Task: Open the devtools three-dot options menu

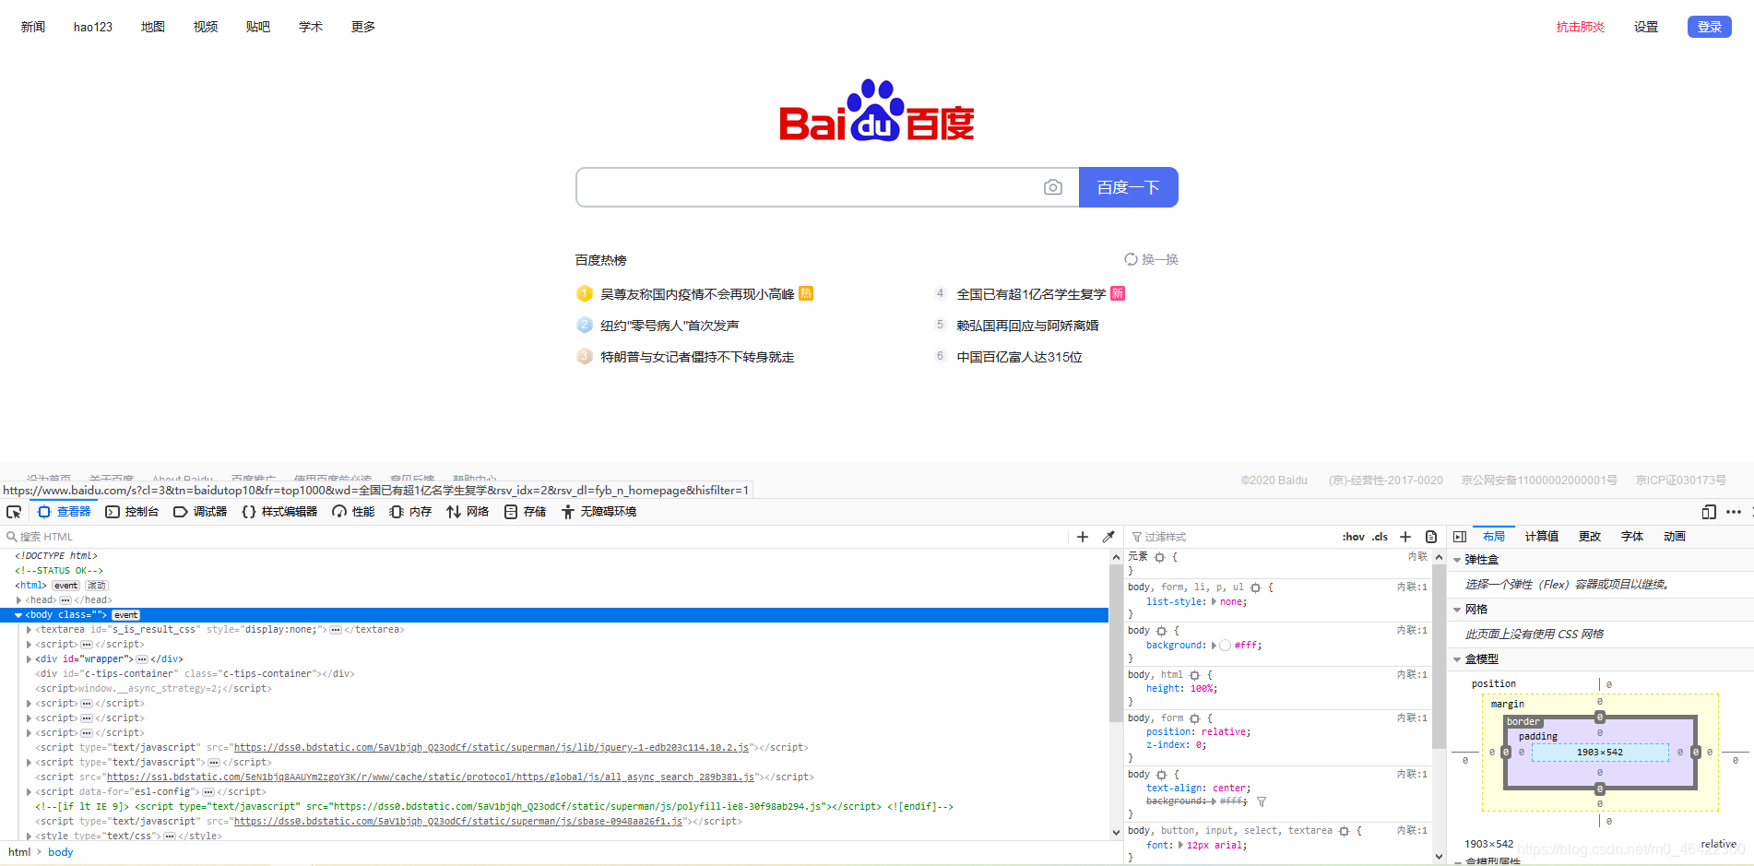Action: click(x=1734, y=512)
